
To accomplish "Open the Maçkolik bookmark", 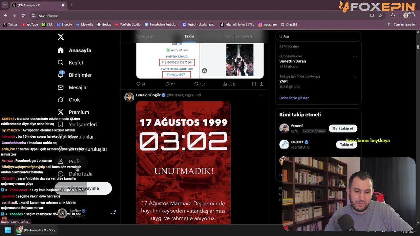I will [x=84, y=25].
